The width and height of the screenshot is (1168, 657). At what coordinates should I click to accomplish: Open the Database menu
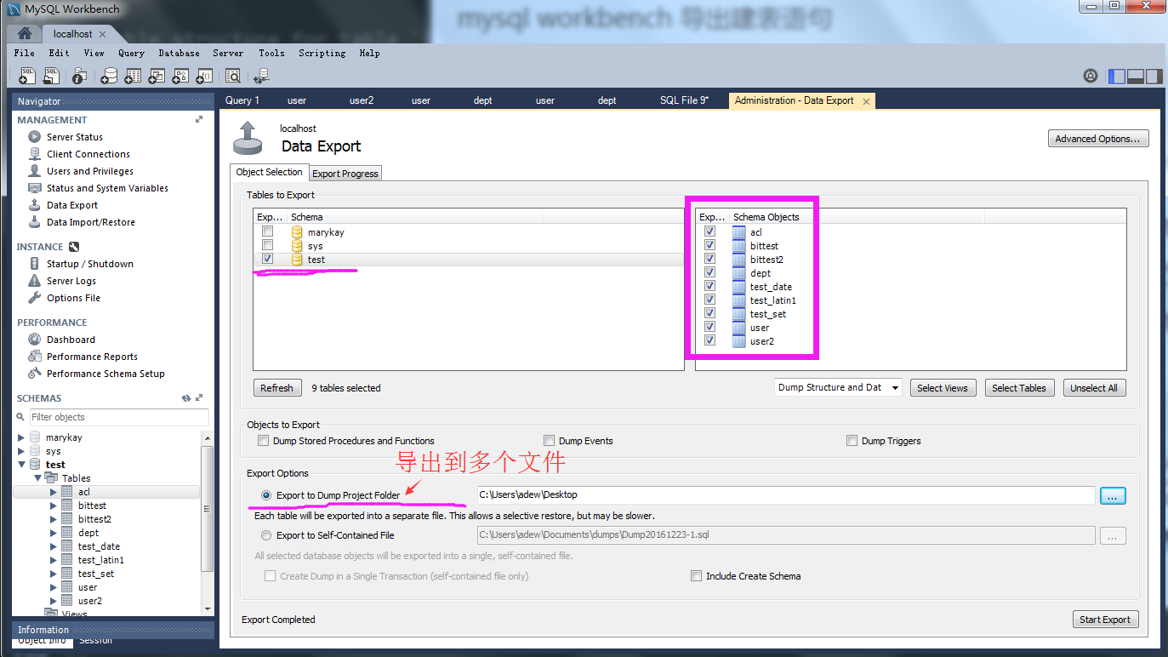[179, 53]
